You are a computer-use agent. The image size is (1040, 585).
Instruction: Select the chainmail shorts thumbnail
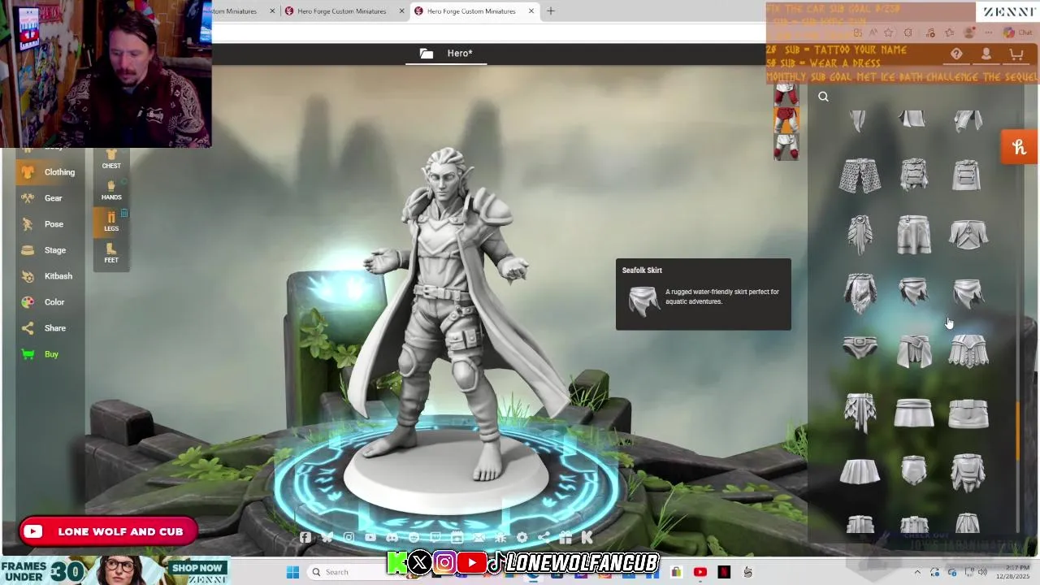coord(860,175)
